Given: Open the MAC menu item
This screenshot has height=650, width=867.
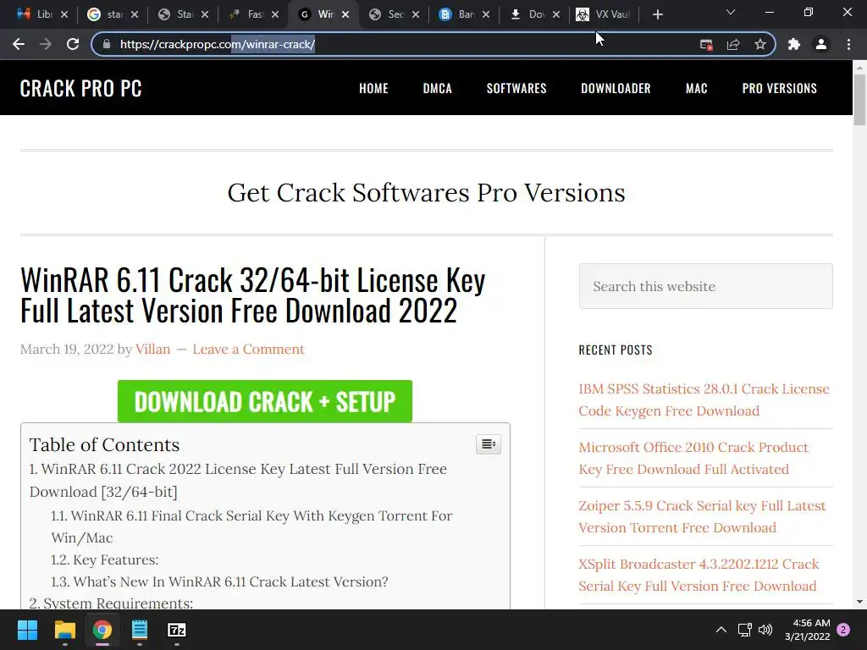Looking at the screenshot, I should click(x=697, y=88).
